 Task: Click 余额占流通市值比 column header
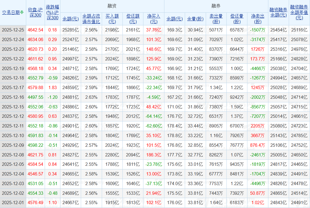click(91, 19)
